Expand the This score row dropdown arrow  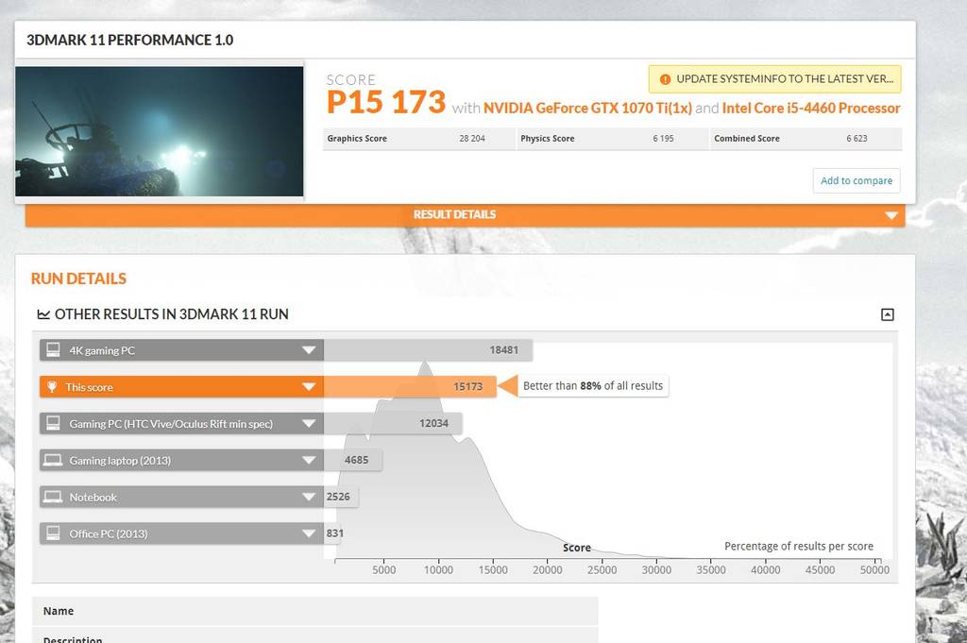click(309, 386)
